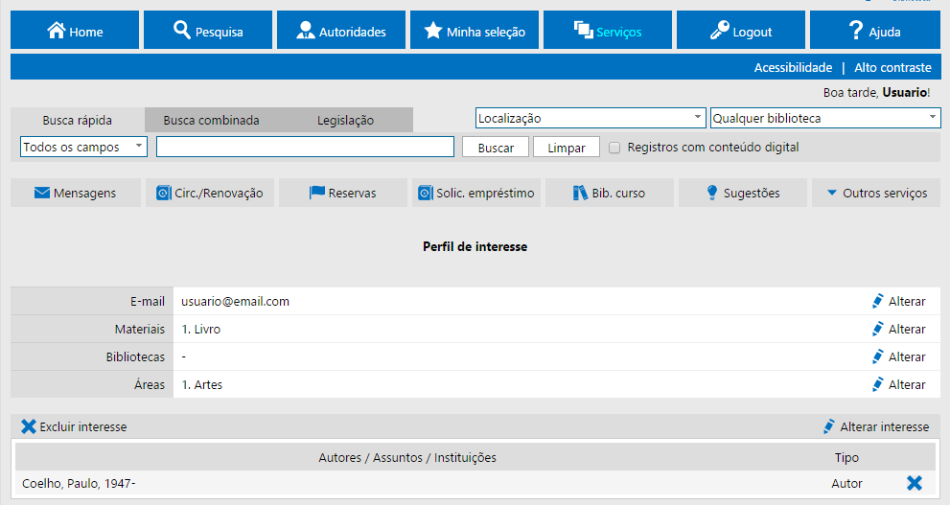
Task: Click the Limpar button
Action: pos(567,148)
